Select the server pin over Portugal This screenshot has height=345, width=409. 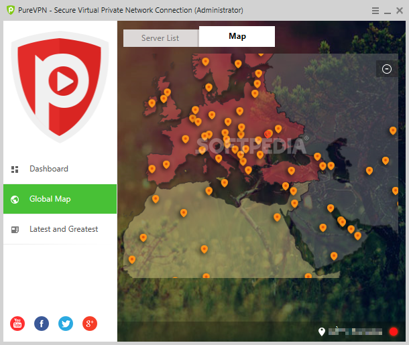(152, 169)
